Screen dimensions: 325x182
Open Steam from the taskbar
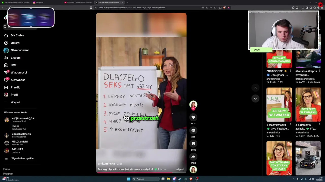(x=180, y=179)
